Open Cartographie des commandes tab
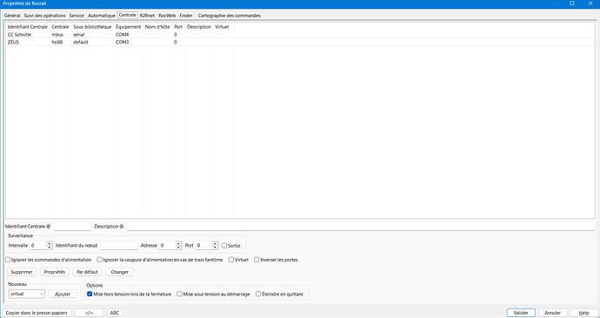Screen dimensions: 600x318 230,16
